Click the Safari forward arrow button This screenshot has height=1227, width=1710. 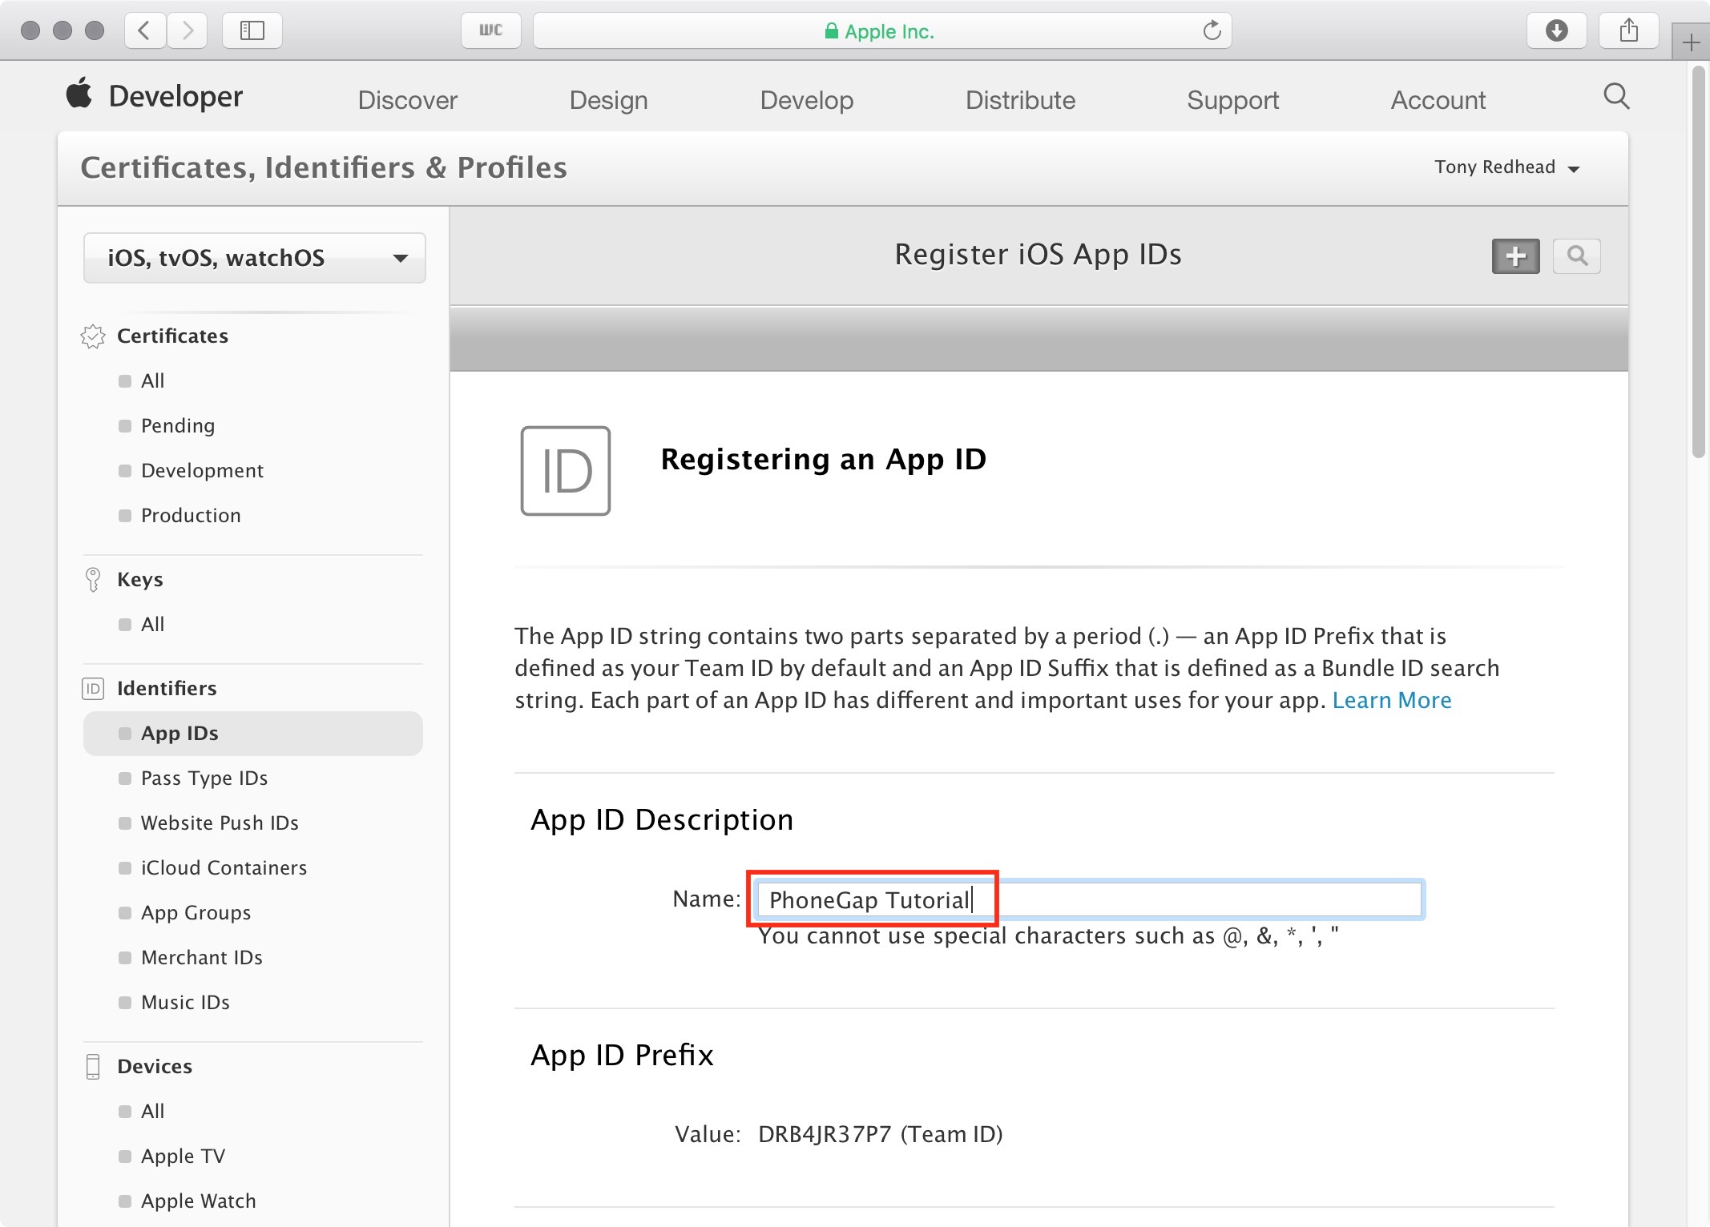click(188, 30)
